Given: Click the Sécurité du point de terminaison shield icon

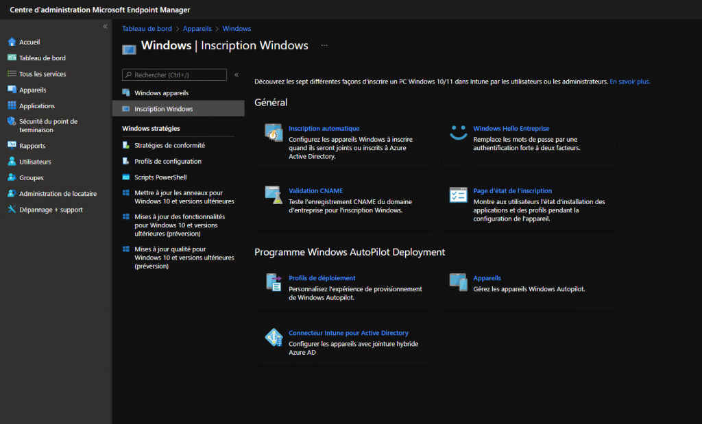Looking at the screenshot, I should coord(12,121).
